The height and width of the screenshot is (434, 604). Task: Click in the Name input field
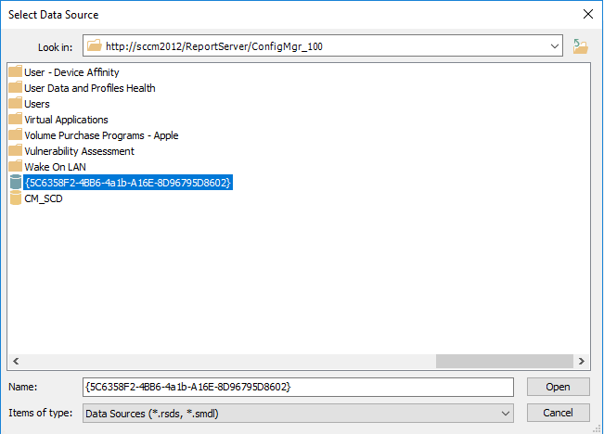pyautogui.click(x=298, y=387)
